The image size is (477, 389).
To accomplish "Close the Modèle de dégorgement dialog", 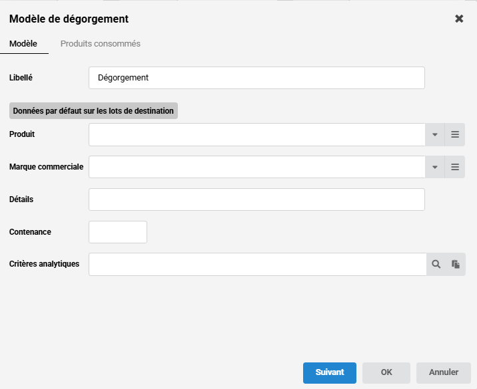I will tap(459, 19).
